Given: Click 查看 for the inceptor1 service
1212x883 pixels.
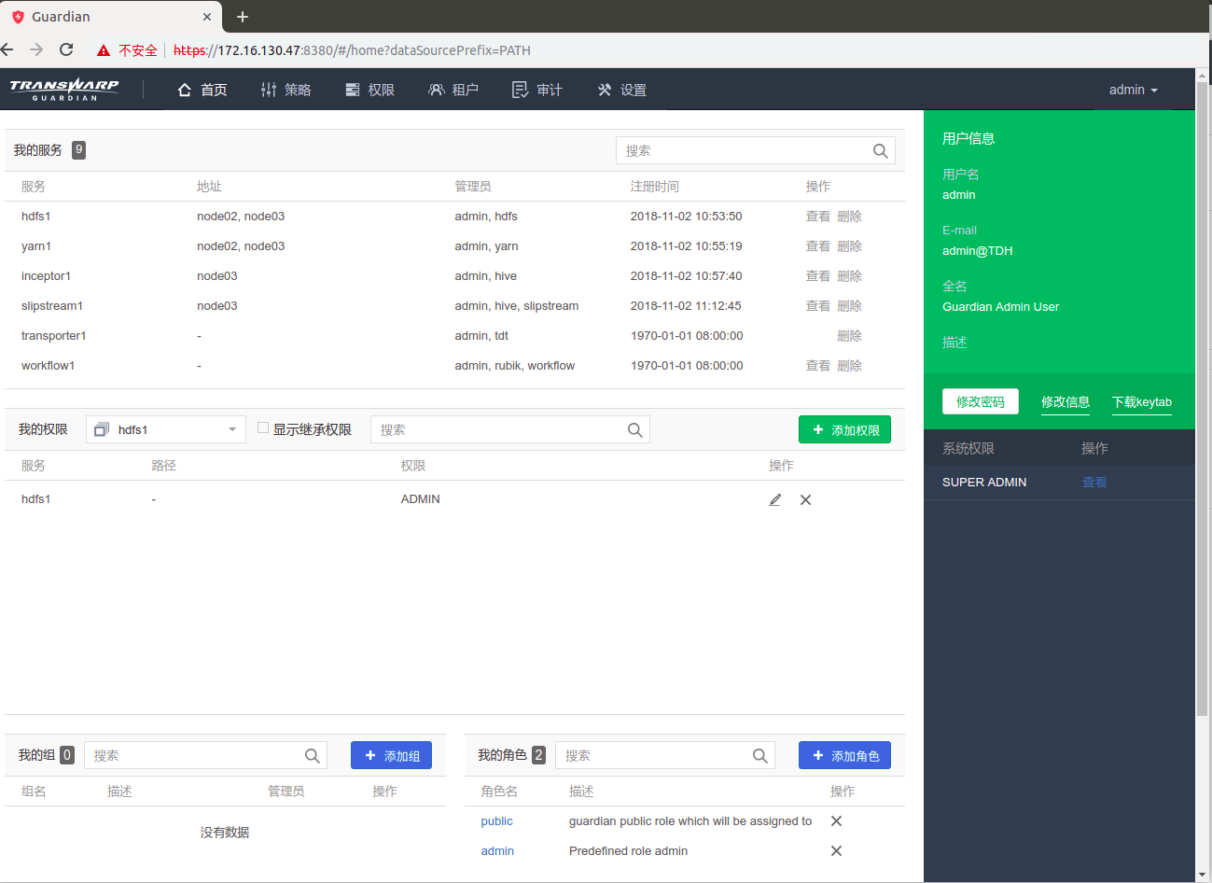Looking at the screenshot, I should tap(818, 276).
